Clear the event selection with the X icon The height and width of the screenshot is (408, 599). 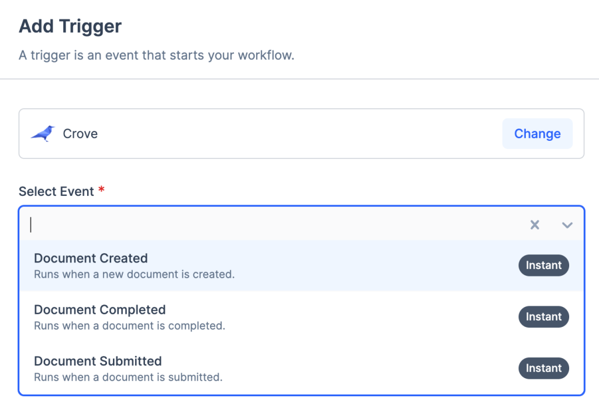tap(535, 225)
